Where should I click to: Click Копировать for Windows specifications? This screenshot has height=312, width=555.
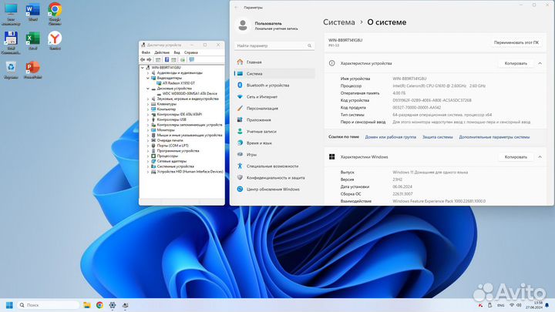[516, 156]
